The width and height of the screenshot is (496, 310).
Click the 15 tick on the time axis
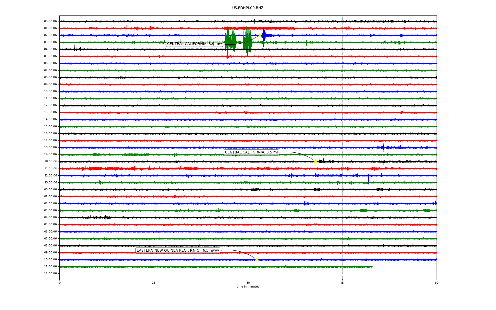tap(154, 283)
